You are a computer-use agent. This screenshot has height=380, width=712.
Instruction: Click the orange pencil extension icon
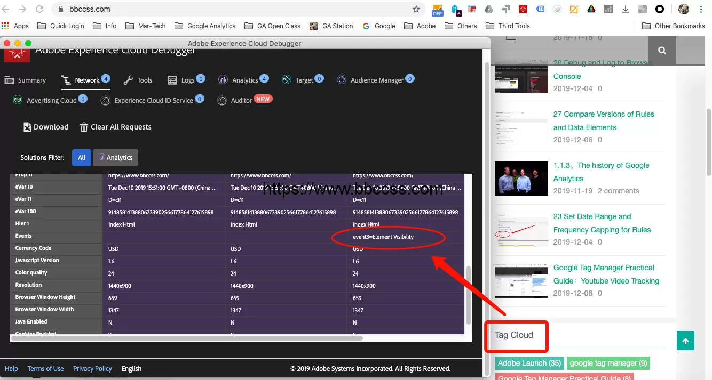click(574, 9)
